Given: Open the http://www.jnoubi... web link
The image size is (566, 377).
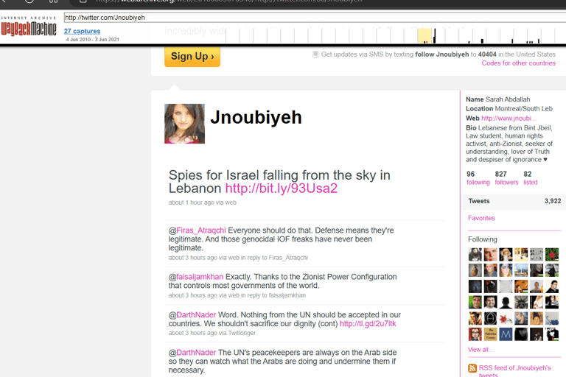Looking at the screenshot, I should click(x=509, y=119).
